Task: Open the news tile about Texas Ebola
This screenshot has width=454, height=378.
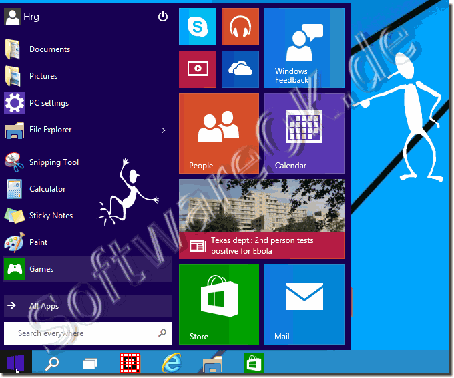Action: coord(262,219)
